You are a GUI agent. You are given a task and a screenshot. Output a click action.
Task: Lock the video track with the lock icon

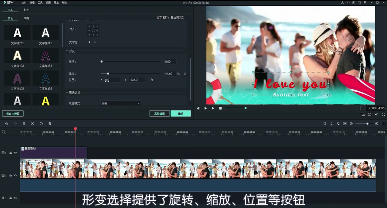pyautogui.click(x=10, y=175)
